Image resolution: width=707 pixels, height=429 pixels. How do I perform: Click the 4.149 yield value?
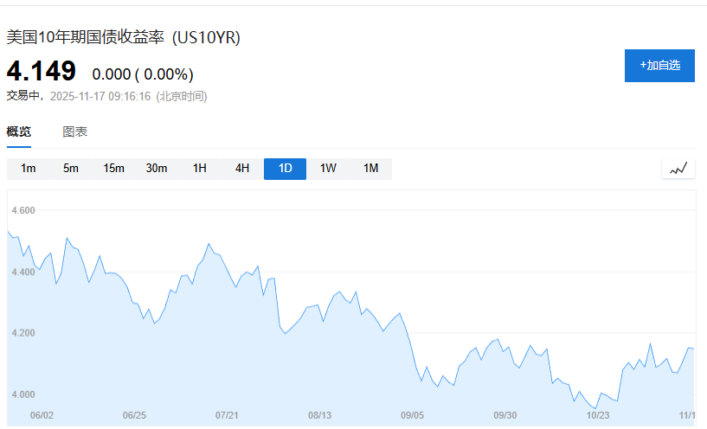42,72
